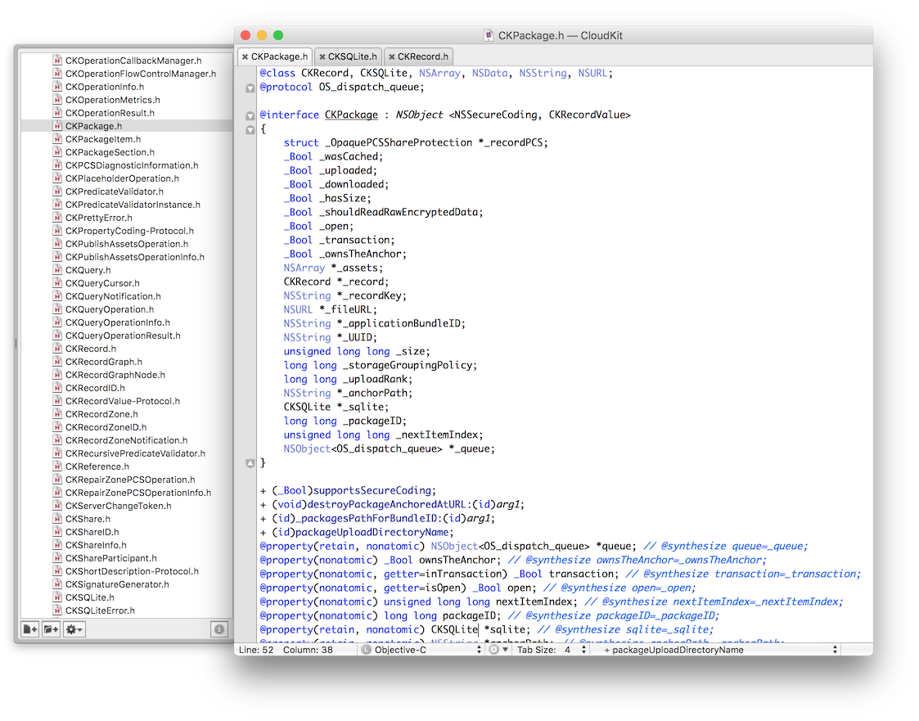
Task: Click the header icon beside CKOperationMetrics.h
Action: pyautogui.click(x=57, y=100)
